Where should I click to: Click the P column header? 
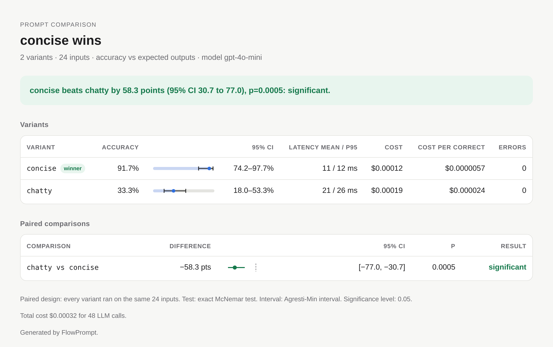[x=453, y=246]
